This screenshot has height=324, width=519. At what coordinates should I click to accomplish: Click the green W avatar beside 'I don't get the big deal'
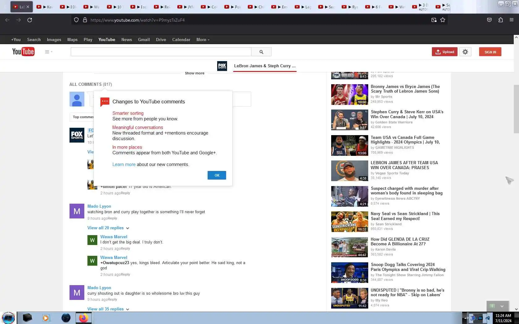pos(92,240)
